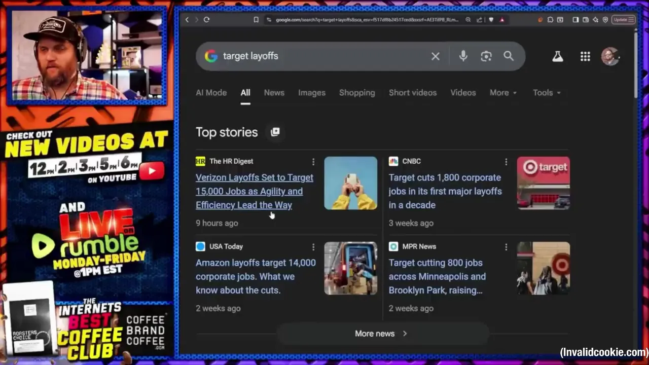Screen dimensions: 649x365
Task: Click the '3 weeks ago' timestamp
Action: (x=411, y=223)
